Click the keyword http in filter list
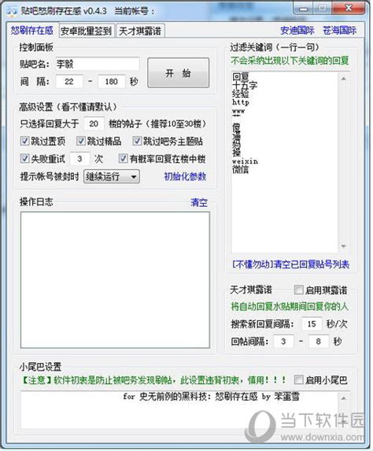This screenshot has height=451, width=373. point(241,102)
